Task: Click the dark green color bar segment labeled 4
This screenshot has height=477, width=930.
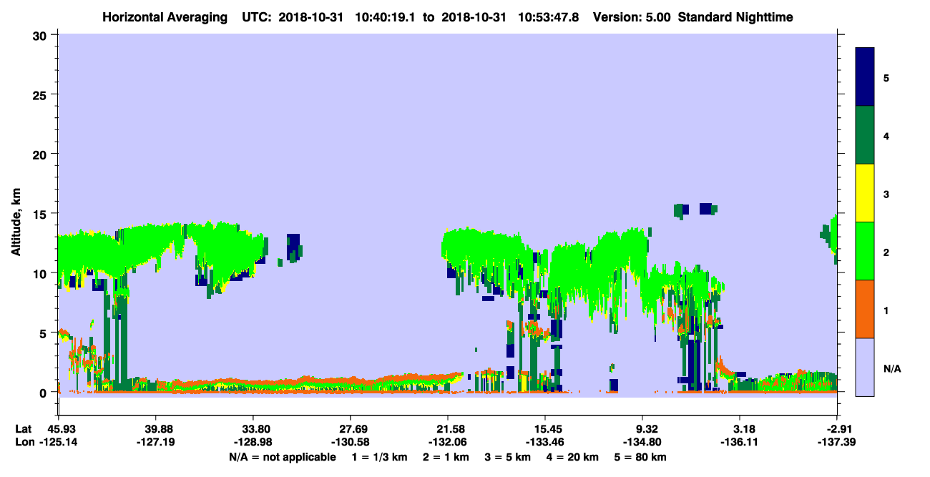Action: [865, 135]
